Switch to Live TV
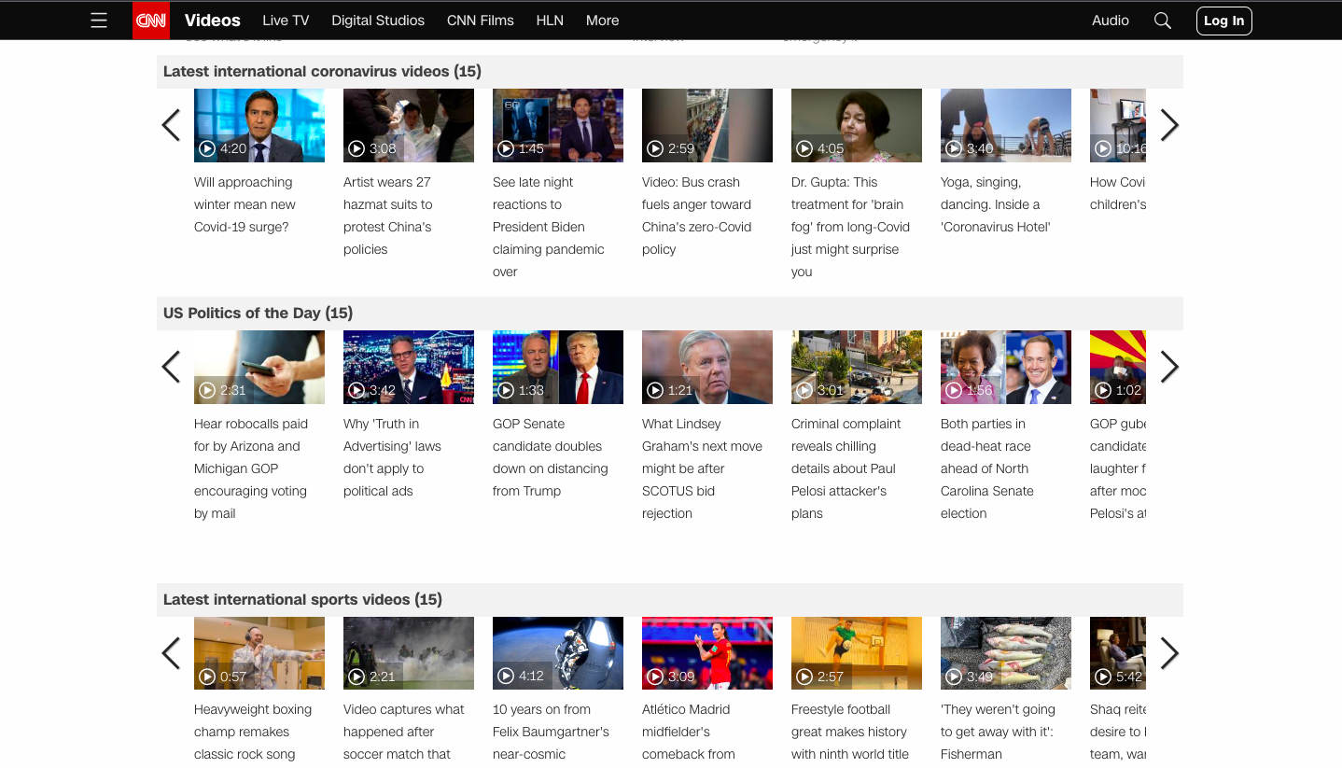1342x768 pixels. point(286,20)
